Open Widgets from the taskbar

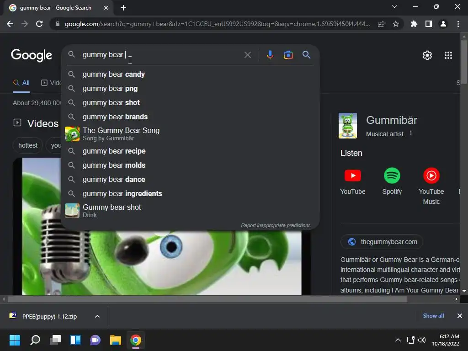coord(75,340)
